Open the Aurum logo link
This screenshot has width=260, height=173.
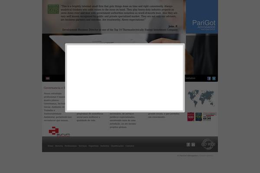59,132
